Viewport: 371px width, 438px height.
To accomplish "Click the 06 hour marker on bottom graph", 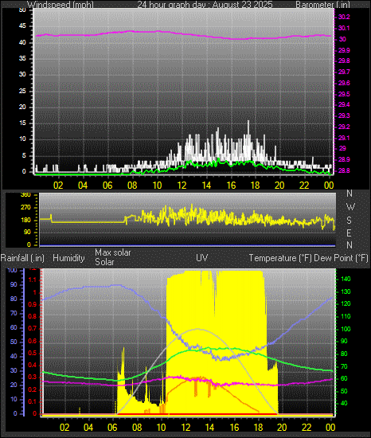I will (112, 428).
